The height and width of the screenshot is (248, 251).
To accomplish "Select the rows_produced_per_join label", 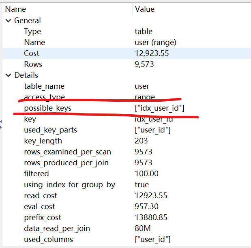I will point(66,163).
